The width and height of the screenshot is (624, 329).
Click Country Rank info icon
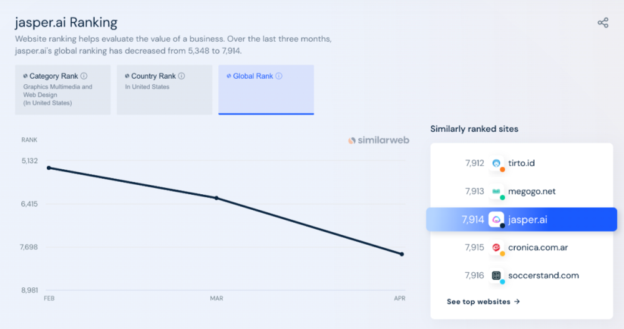click(x=182, y=76)
